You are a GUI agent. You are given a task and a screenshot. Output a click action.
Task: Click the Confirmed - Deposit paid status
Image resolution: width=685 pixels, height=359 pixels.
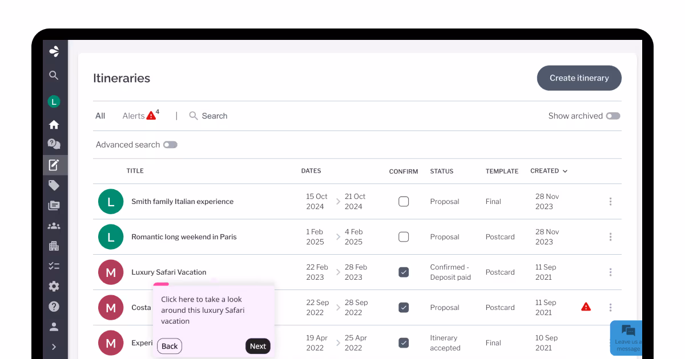click(451, 272)
